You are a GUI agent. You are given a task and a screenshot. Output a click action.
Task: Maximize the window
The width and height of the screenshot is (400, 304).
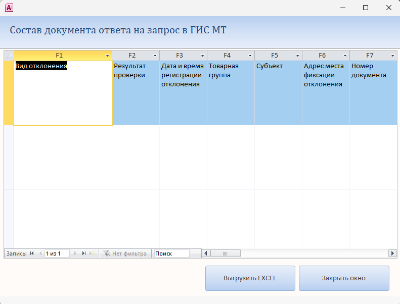[x=366, y=8]
